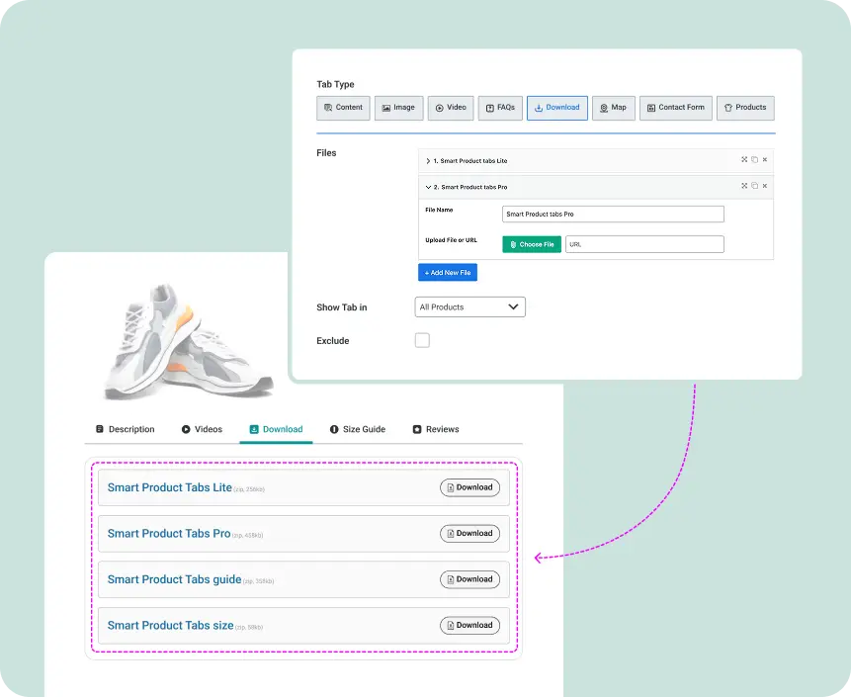Screen dimensions: 851x697
Task: Tick the Exclude checkbox
Action: [422, 340]
